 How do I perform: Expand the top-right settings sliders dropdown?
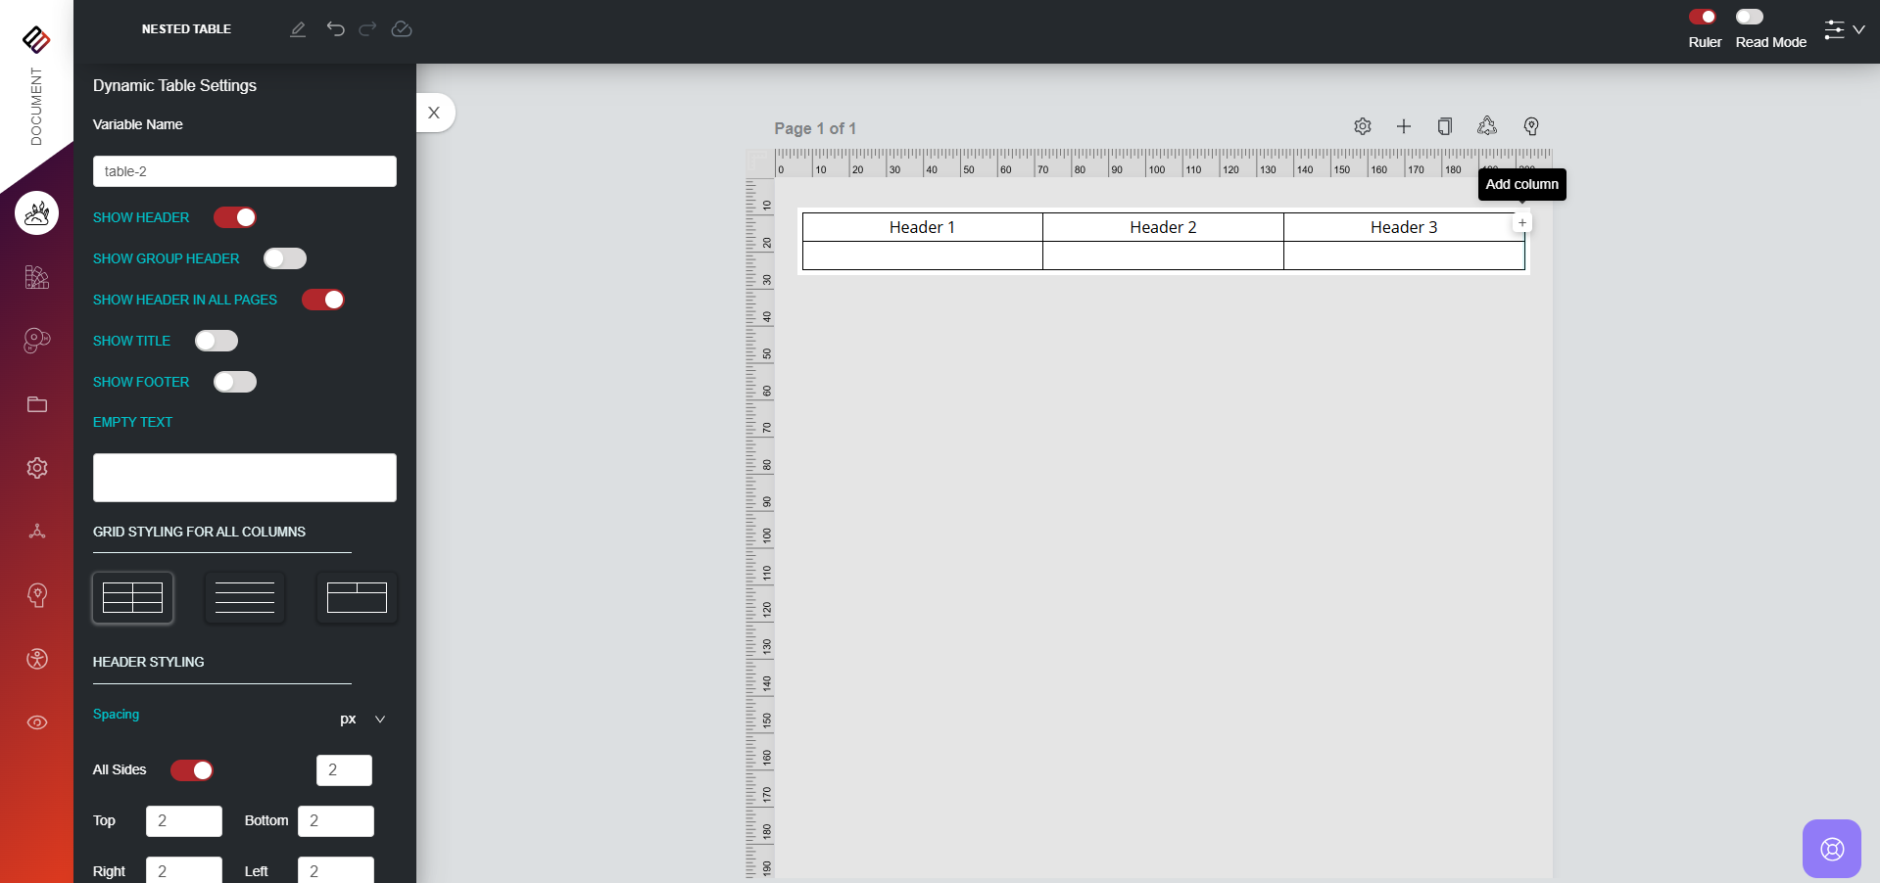point(1843,30)
